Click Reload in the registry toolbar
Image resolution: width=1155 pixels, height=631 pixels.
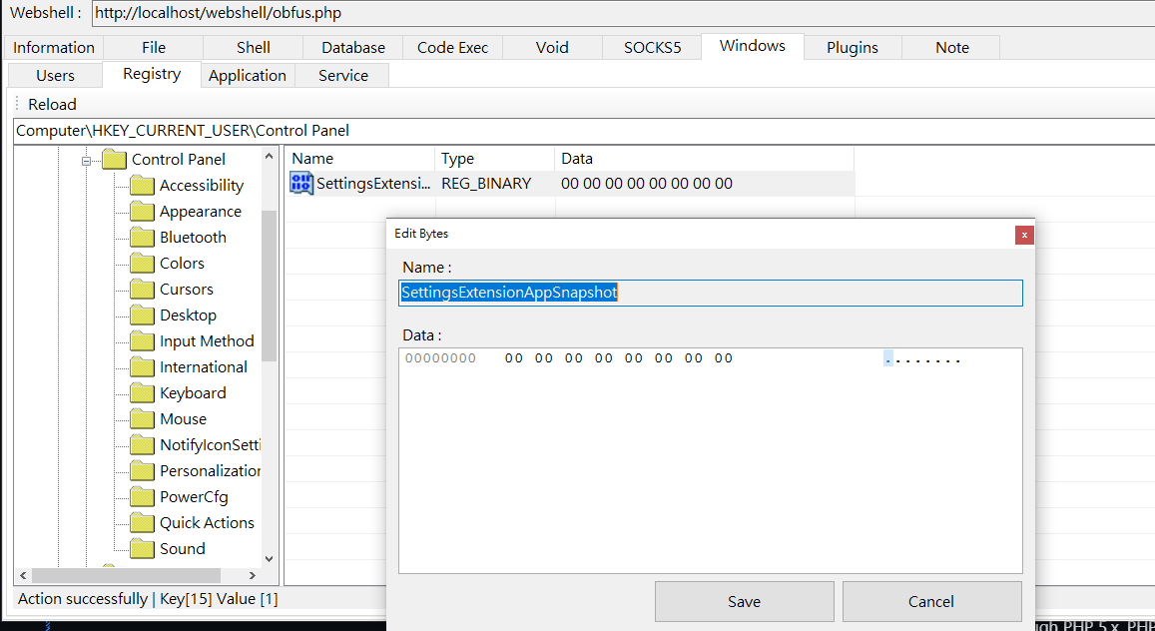point(52,105)
